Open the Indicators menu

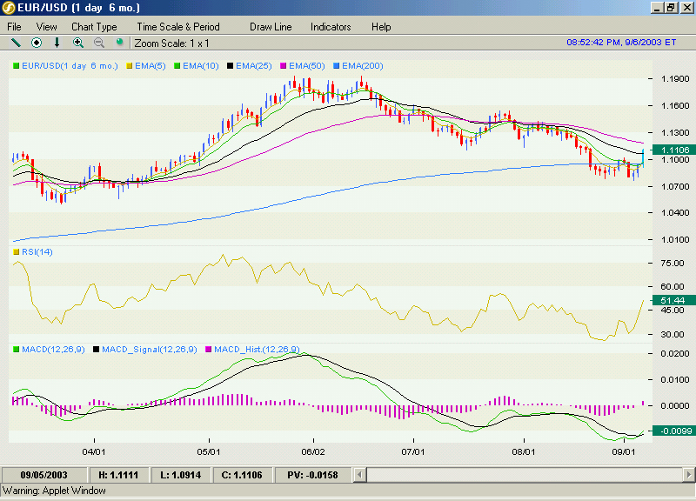click(331, 27)
